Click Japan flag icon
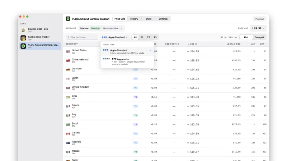Image resolution: width=287 pixels, height=161 pixels. point(68,79)
